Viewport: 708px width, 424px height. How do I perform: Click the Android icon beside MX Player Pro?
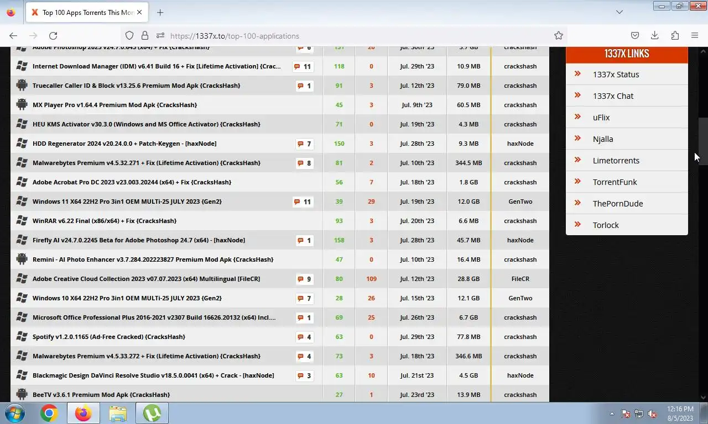pos(22,104)
